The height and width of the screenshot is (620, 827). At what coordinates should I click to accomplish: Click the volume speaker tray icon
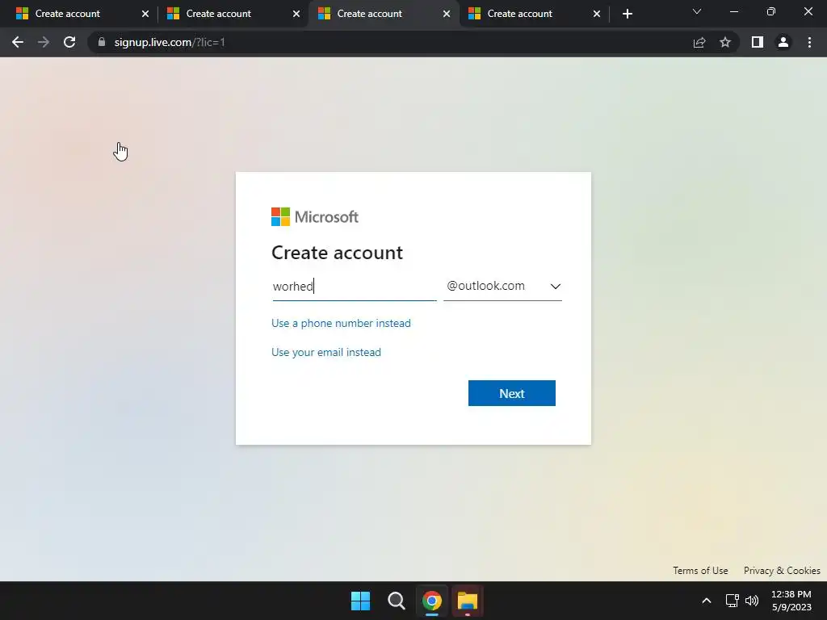pos(752,601)
